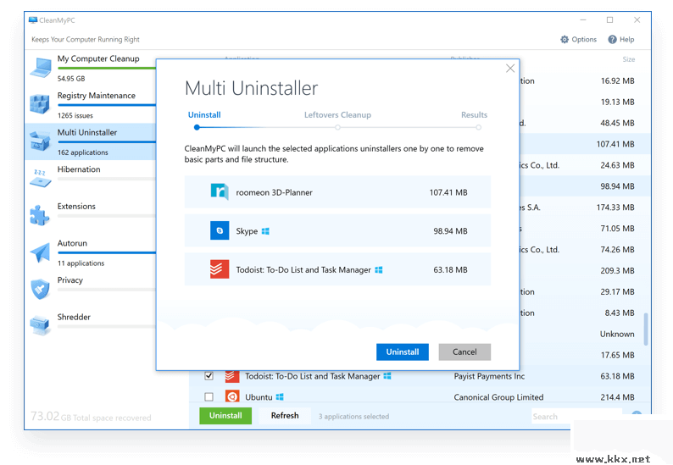Click the Options gear icon
This screenshot has width=673, height=465.
tap(565, 40)
